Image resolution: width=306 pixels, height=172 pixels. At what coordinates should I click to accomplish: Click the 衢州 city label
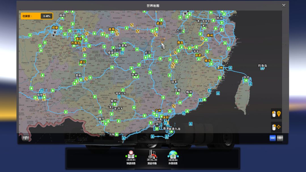click(x=210, y=35)
